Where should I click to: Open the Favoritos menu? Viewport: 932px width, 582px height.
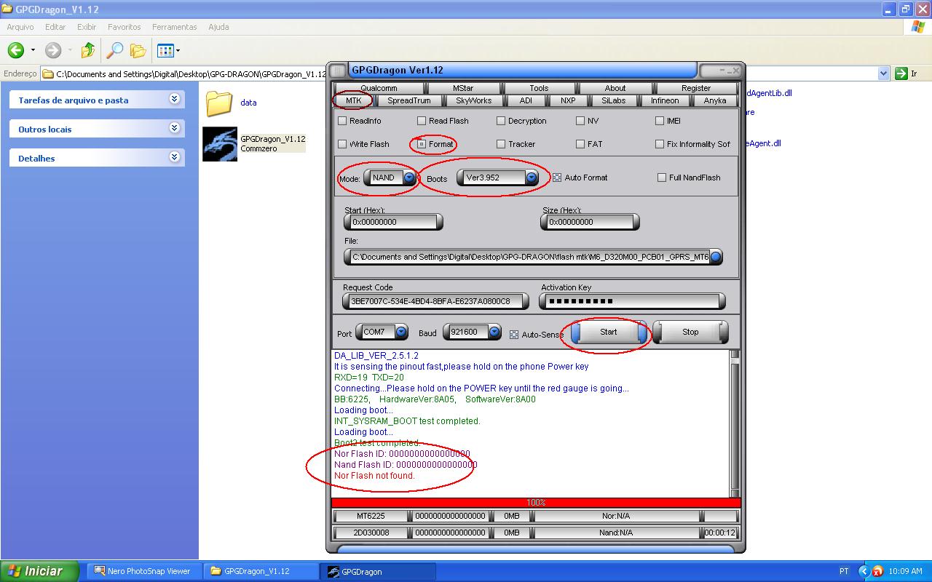click(x=125, y=27)
